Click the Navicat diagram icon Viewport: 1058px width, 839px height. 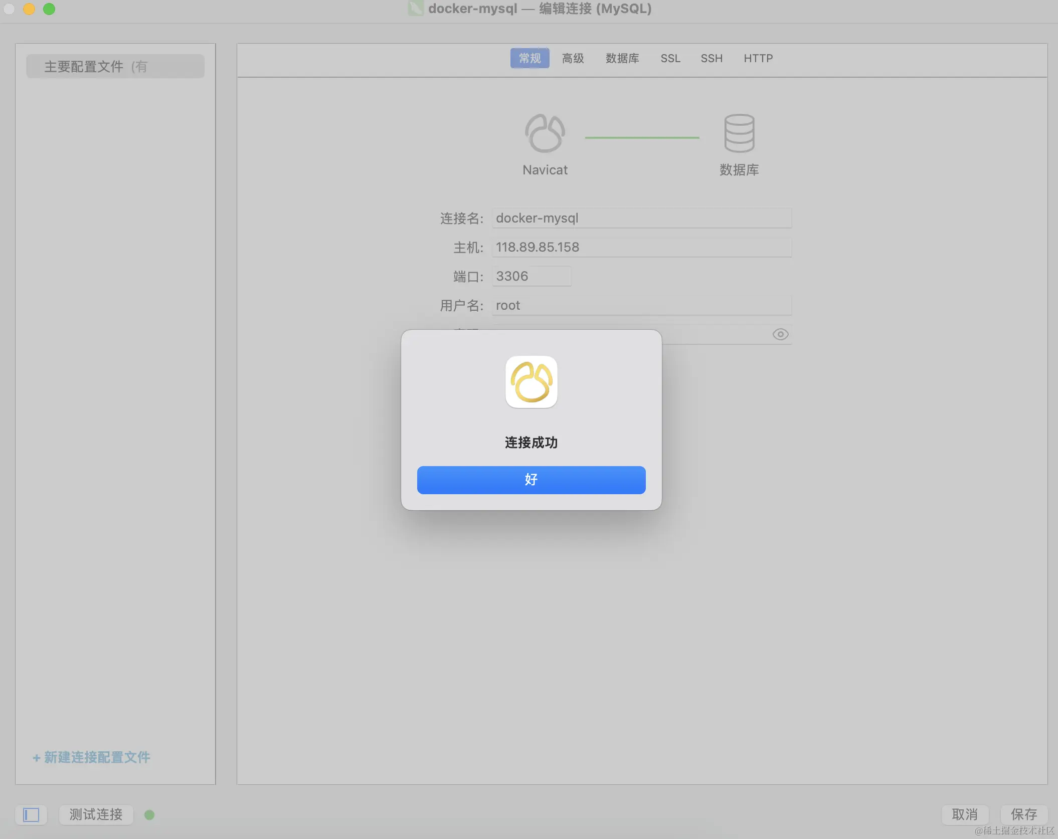point(545,133)
